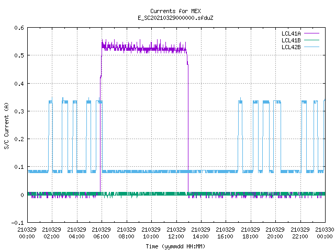
Task: Click the x-axis label 'Time (yymmdd HH:MM)'
Action: 175,246
